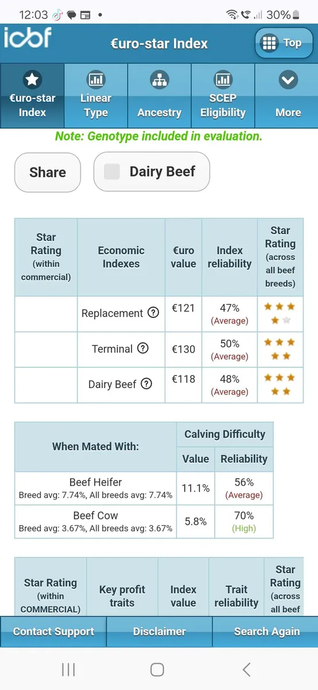Tap the battery status icon

(x=296, y=14)
